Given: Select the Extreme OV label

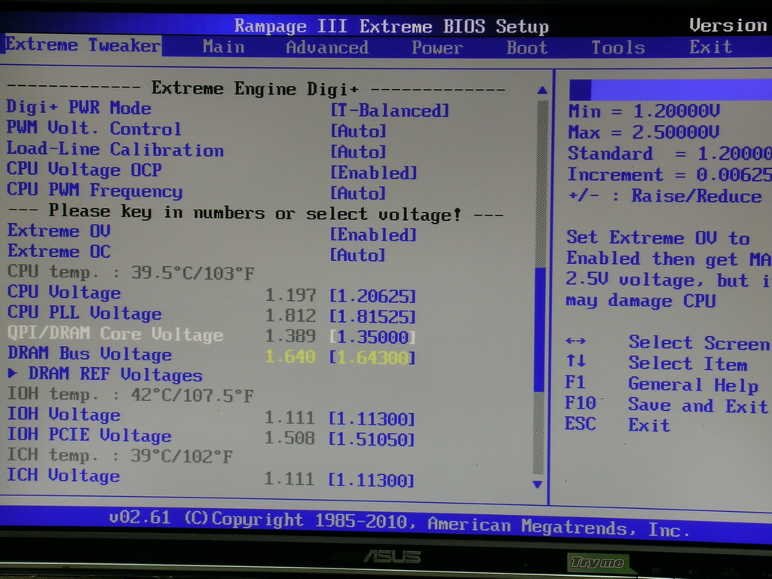Looking at the screenshot, I should tap(59, 231).
